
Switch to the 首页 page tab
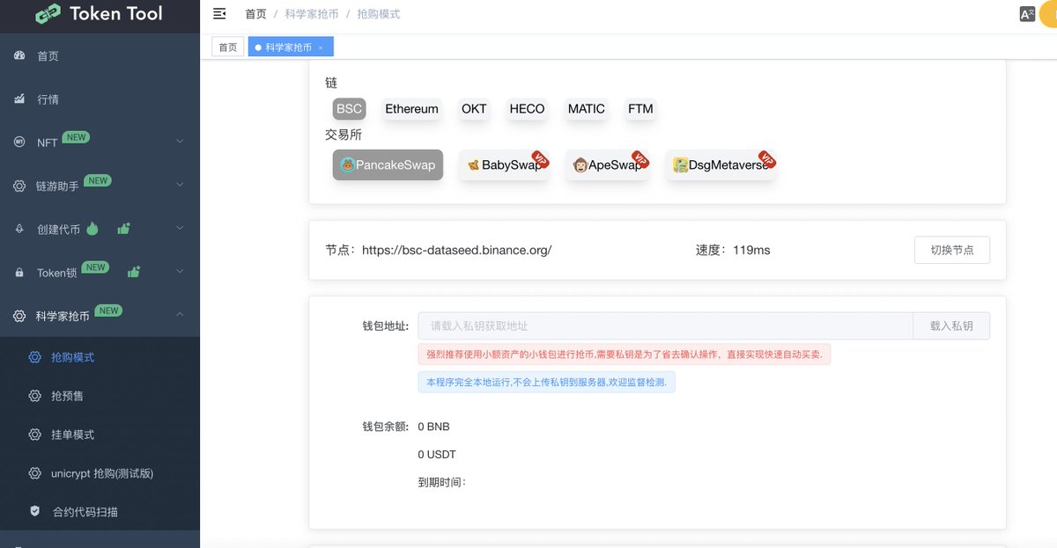(x=228, y=47)
